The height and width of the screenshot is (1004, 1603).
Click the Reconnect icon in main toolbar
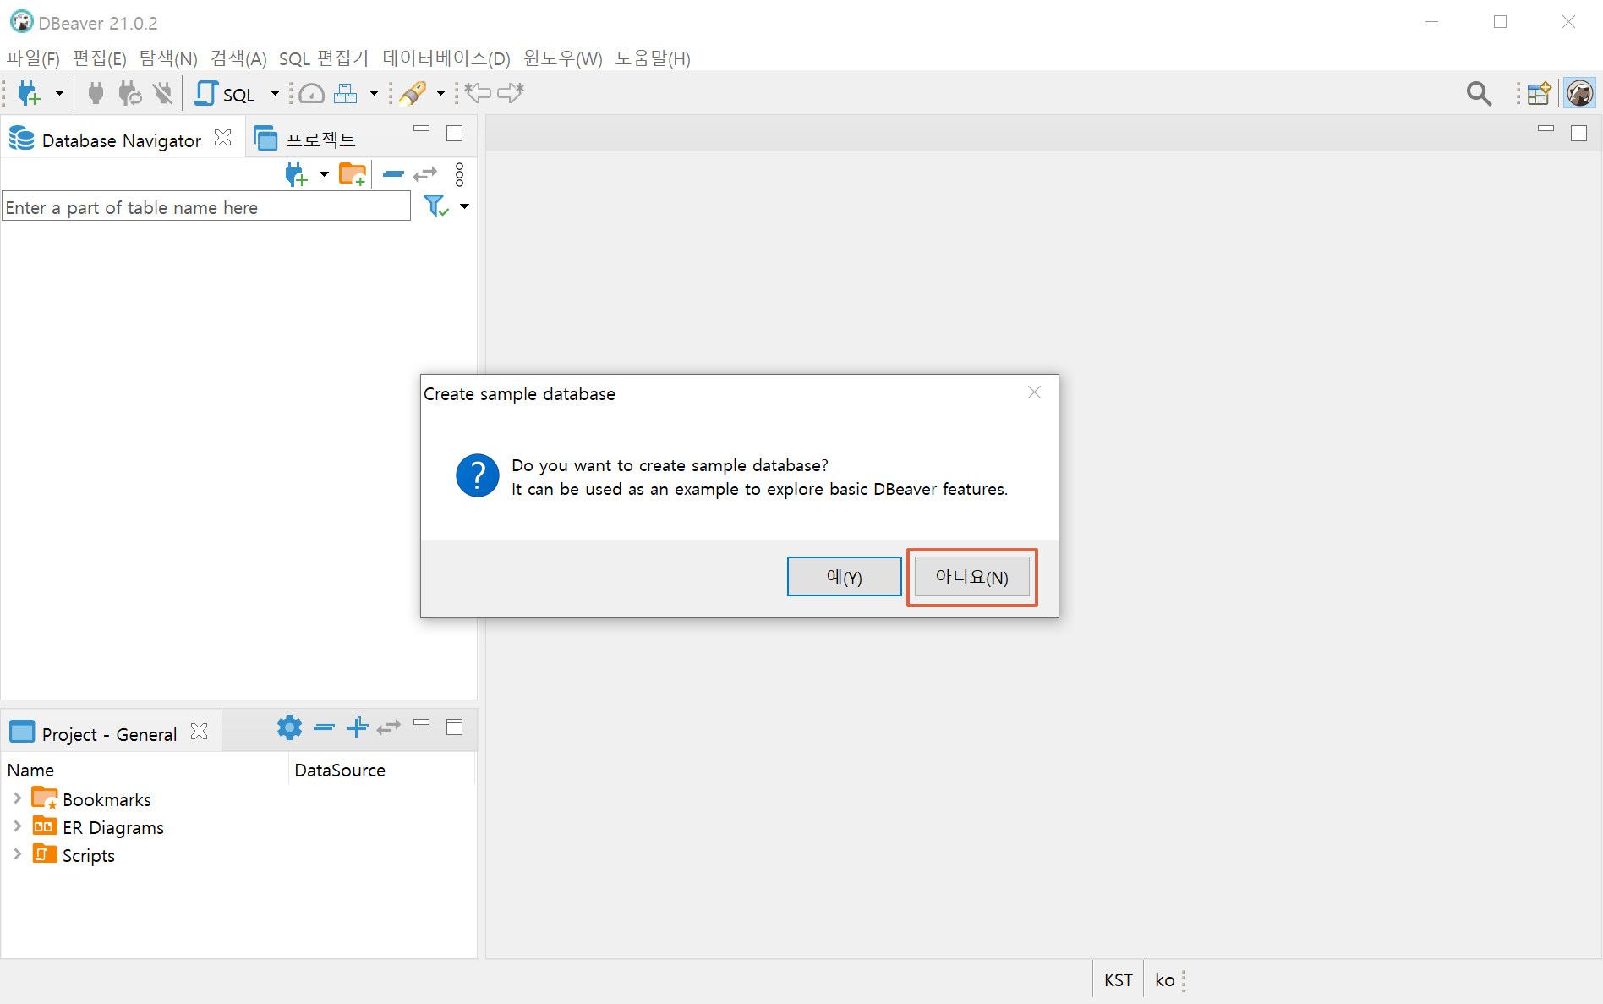130,93
